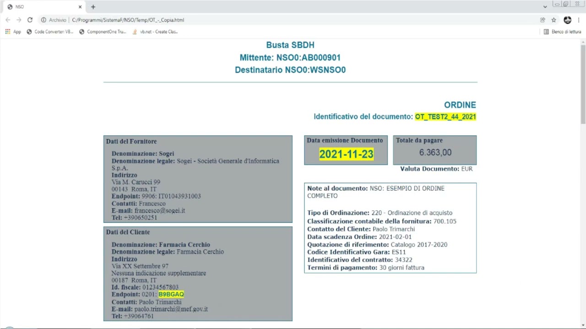The height and width of the screenshot is (329, 586).
Task: Open the Chrome three-dot menu
Action: point(579,20)
